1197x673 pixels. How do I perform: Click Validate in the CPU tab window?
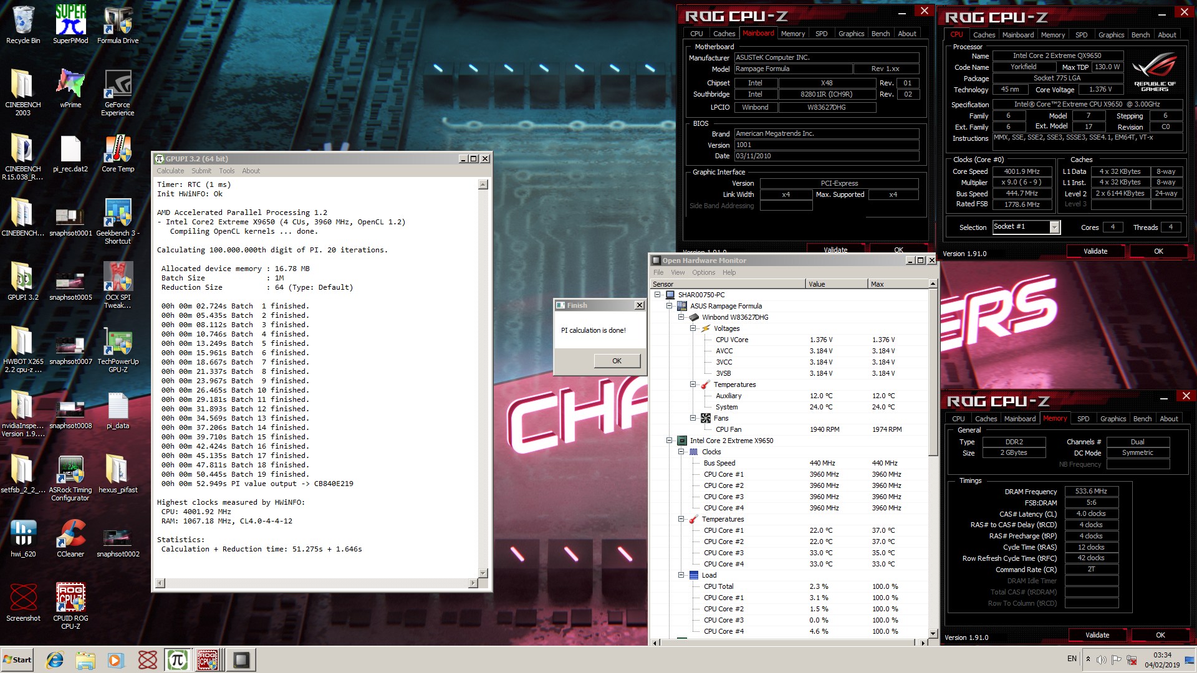tap(1095, 251)
